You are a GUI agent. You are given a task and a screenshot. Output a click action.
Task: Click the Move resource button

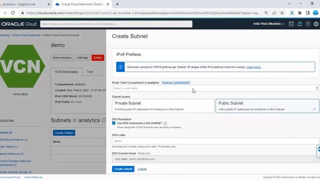point(62,58)
